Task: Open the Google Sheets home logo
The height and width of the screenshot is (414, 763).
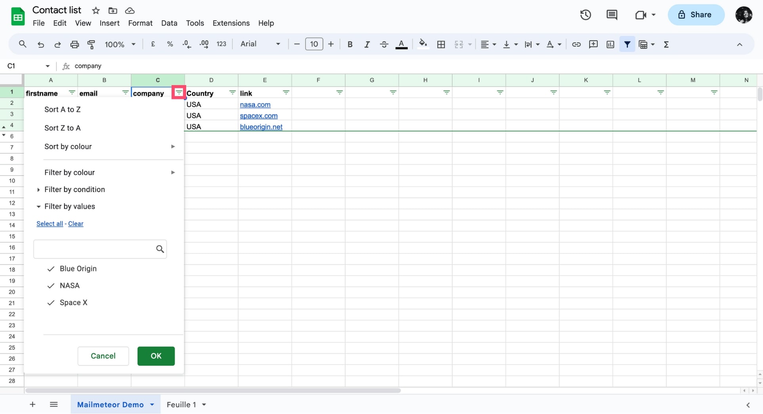Action: coord(18,16)
